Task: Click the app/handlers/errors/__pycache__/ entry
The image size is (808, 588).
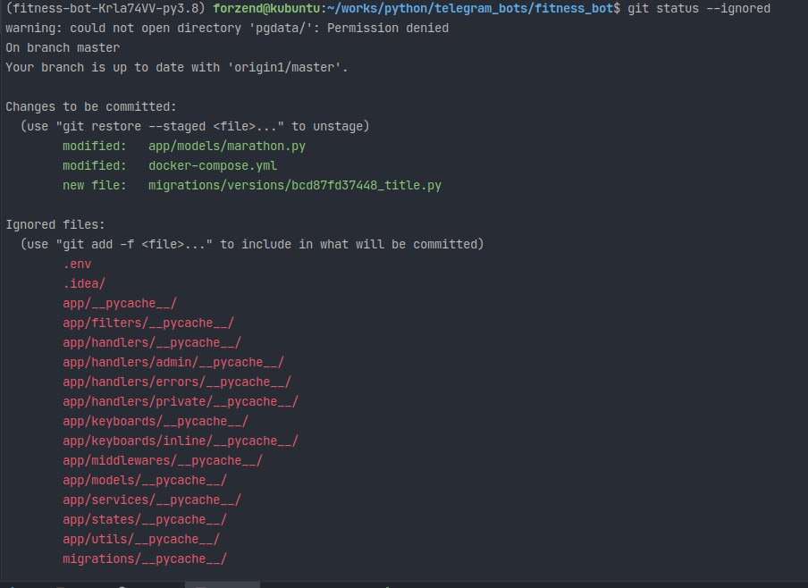Action: pos(177,382)
